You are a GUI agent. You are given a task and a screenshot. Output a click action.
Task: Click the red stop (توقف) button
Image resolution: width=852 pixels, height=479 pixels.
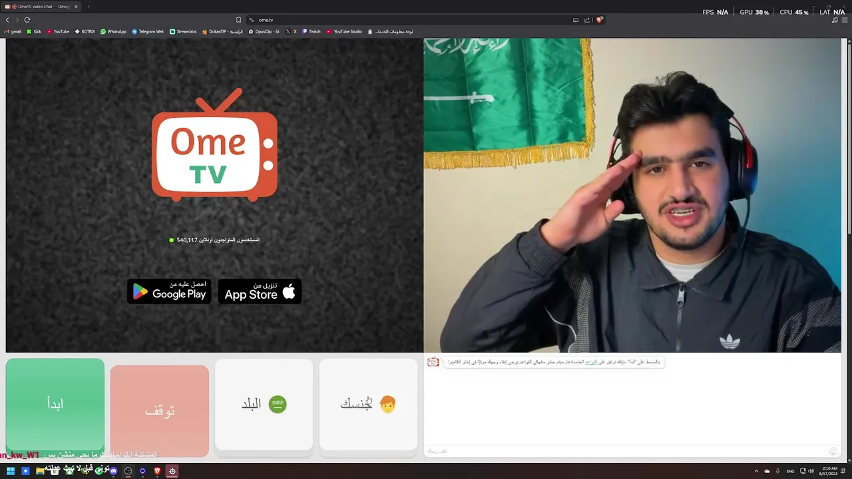tap(160, 410)
